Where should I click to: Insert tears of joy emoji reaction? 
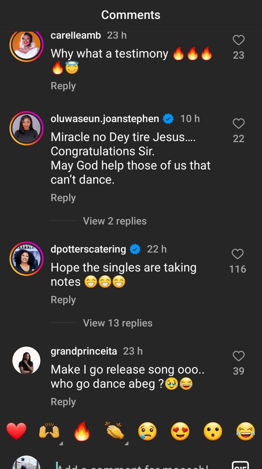pos(246,432)
